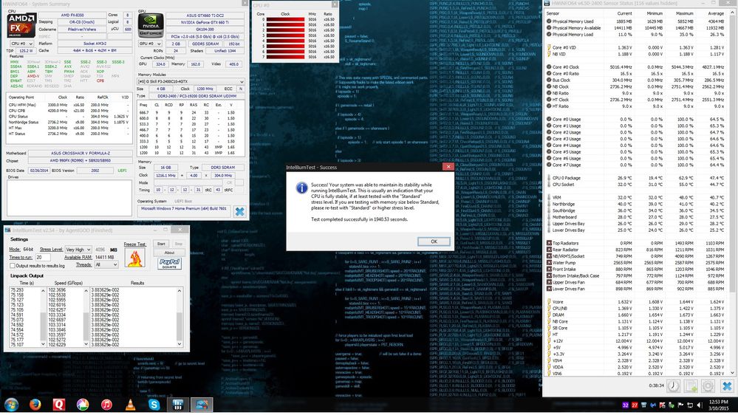Click the 103.3846 speed value in Linpack Output
738x415 pixels.
pyautogui.click(x=56, y=330)
